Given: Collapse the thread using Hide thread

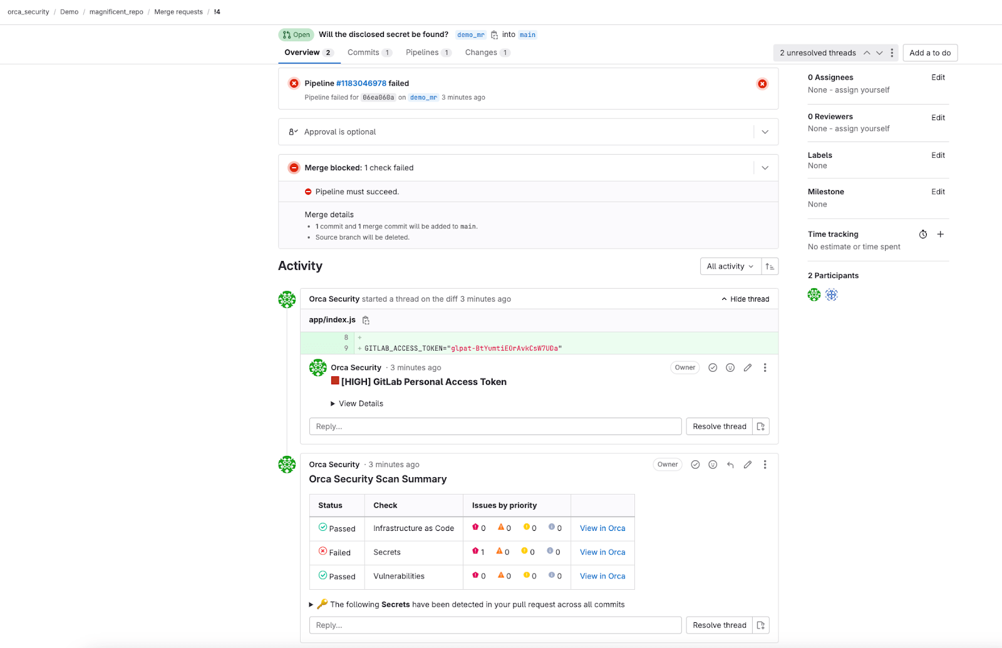Looking at the screenshot, I should pos(745,299).
